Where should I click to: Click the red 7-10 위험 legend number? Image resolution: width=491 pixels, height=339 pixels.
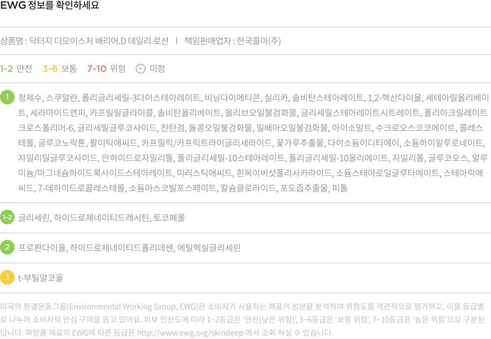(97, 68)
